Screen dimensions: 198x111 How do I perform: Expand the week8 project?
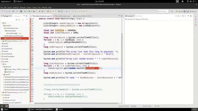1,59
